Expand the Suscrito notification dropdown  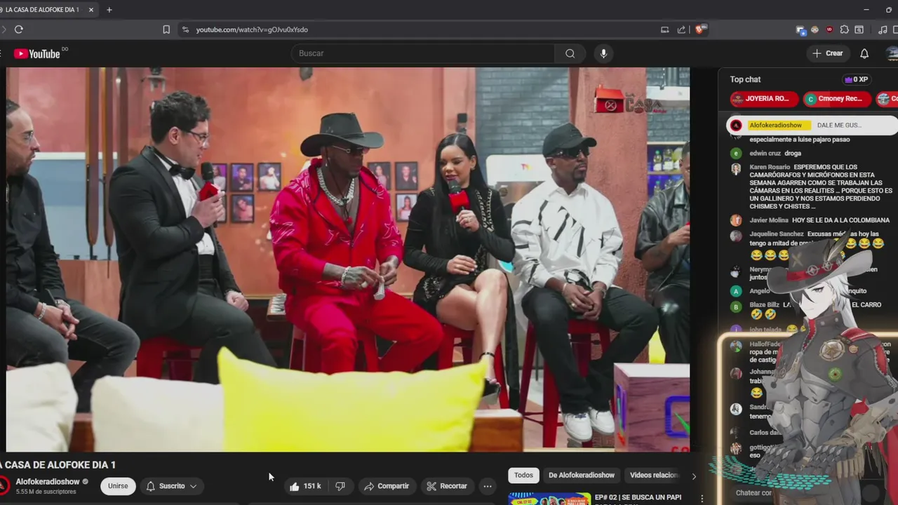172,486
